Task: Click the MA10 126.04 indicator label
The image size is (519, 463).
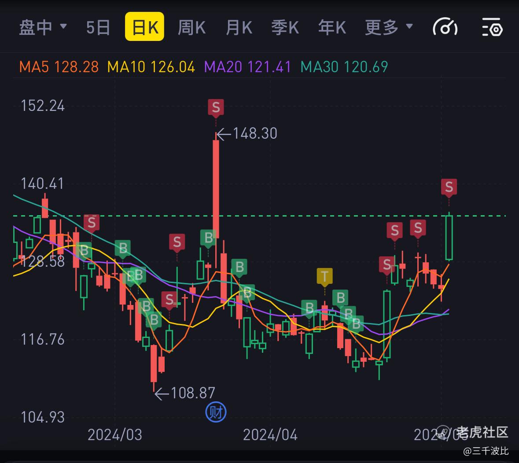Action: click(151, 67)
